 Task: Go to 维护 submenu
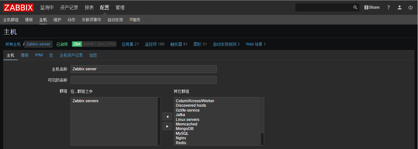(x=57, y=20)
